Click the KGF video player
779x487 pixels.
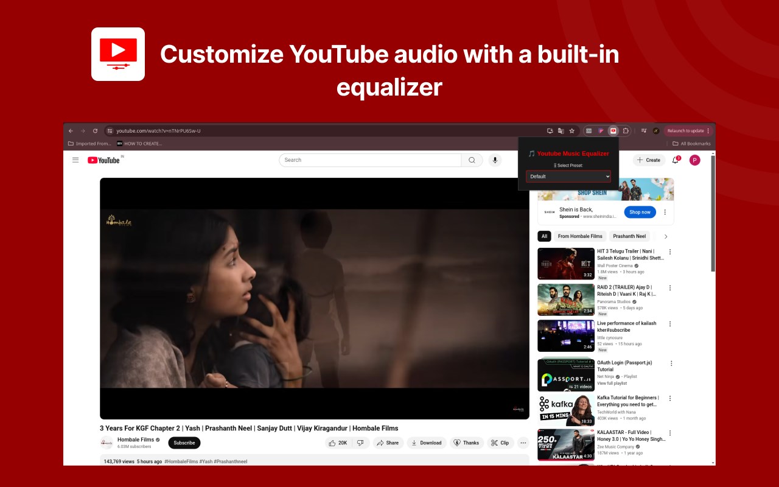click(x=315, y=298)
